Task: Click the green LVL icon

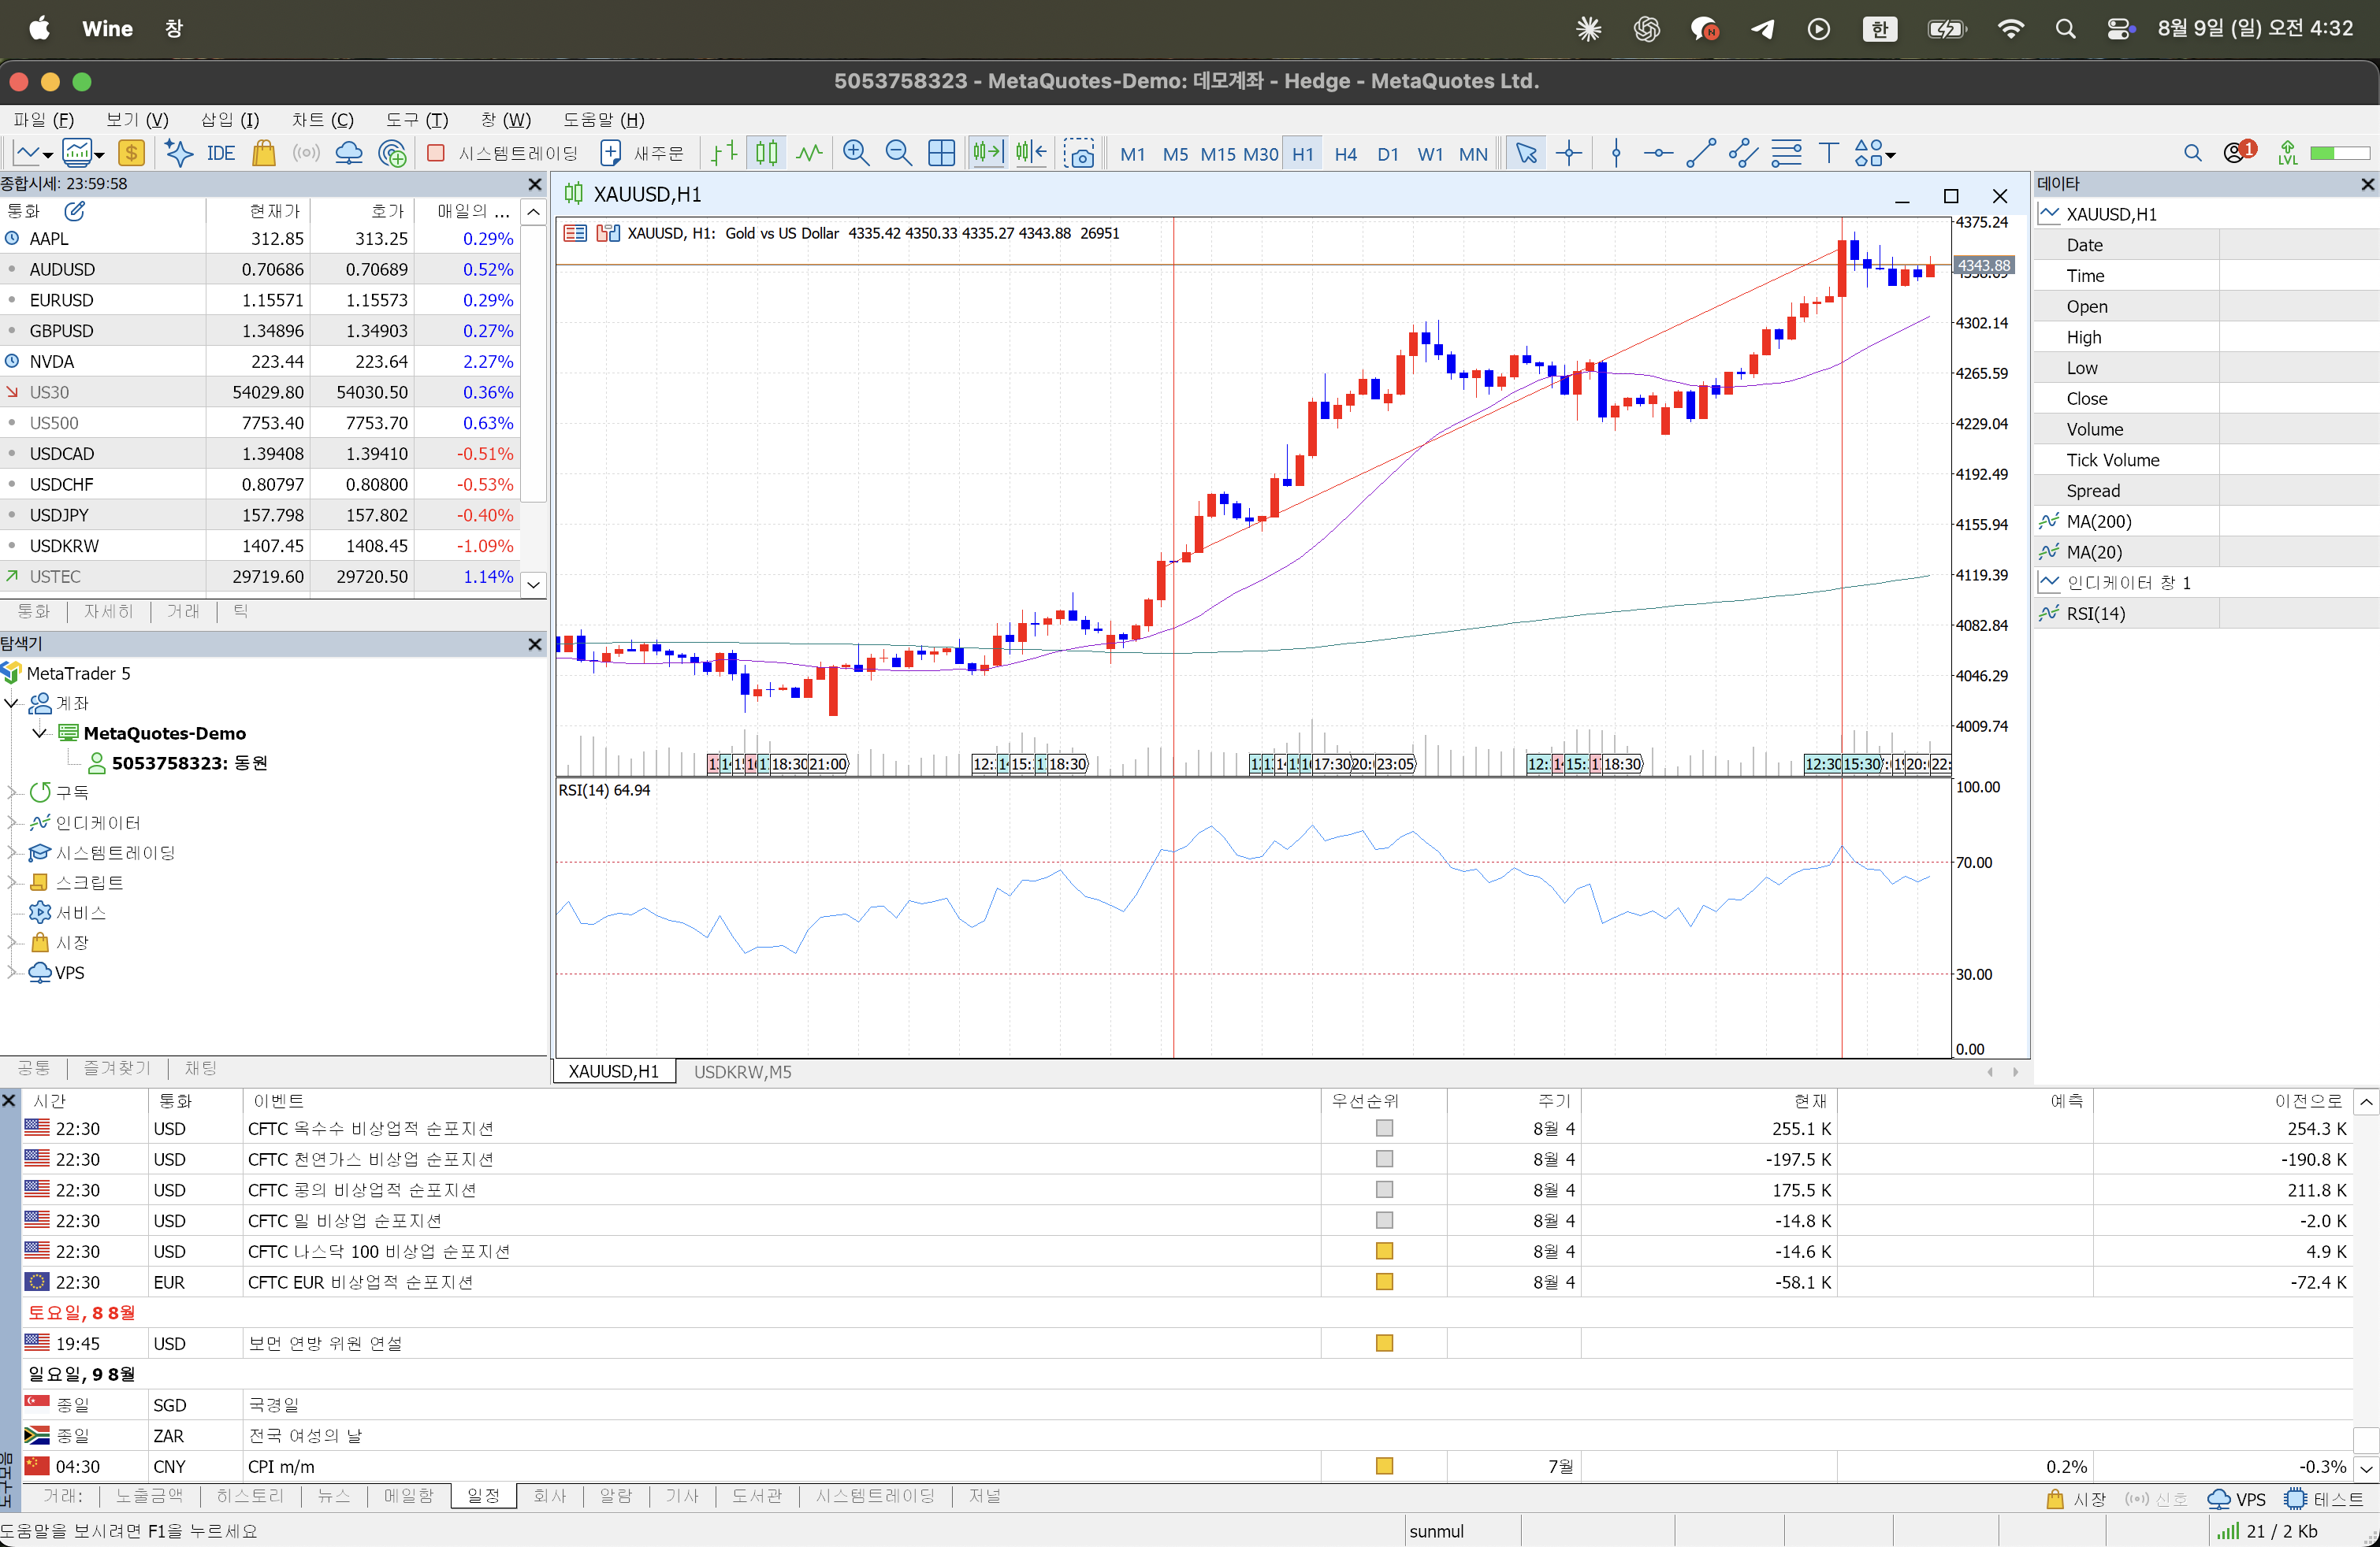Action: (2287, 153)
